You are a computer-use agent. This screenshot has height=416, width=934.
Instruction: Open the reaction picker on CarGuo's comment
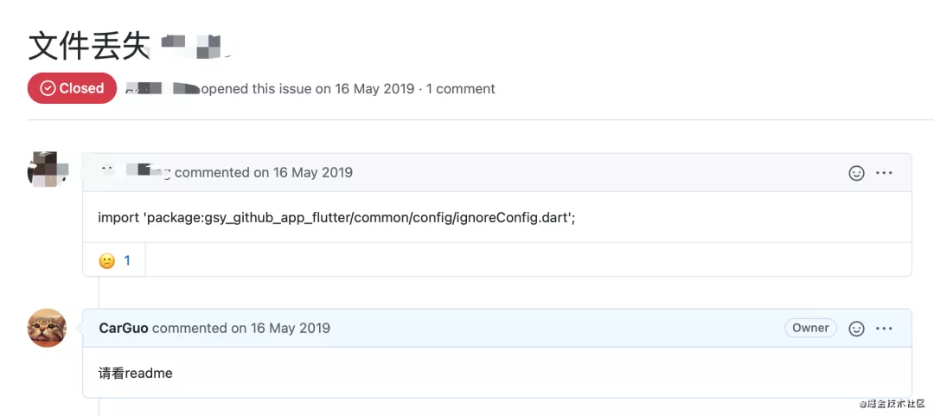(856, 329)
